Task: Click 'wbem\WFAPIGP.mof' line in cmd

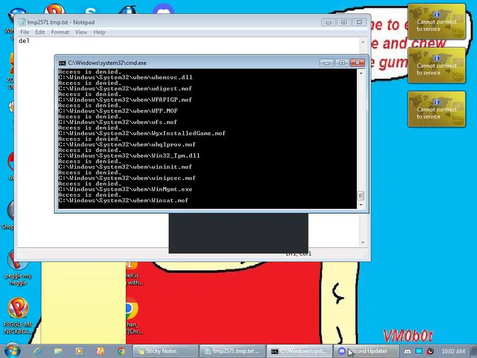Action: 125,100
